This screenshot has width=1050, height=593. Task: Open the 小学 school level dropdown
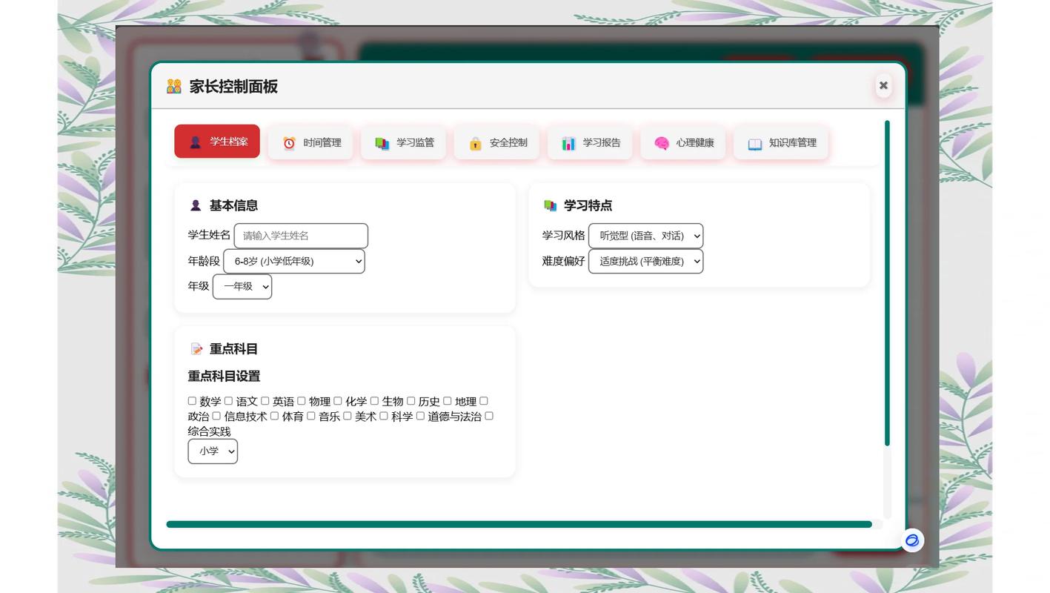213,451
